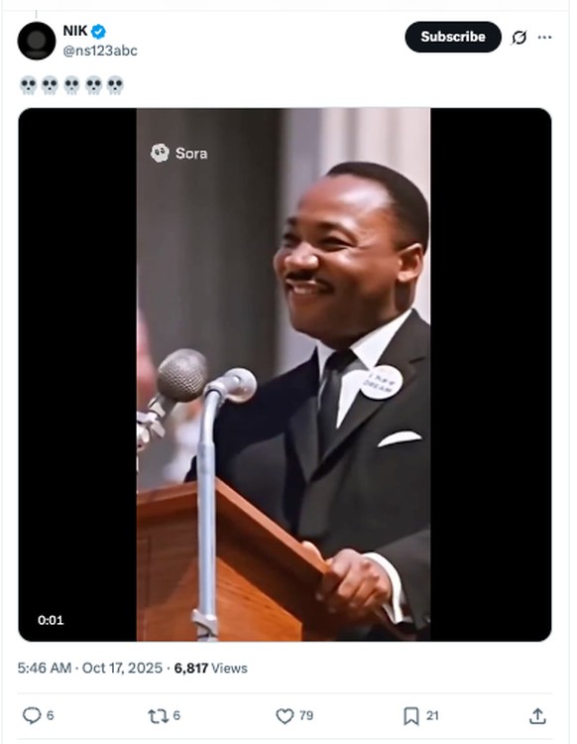Open NIK's profile avatar
The image size is (577, 744).
point(37,41)
